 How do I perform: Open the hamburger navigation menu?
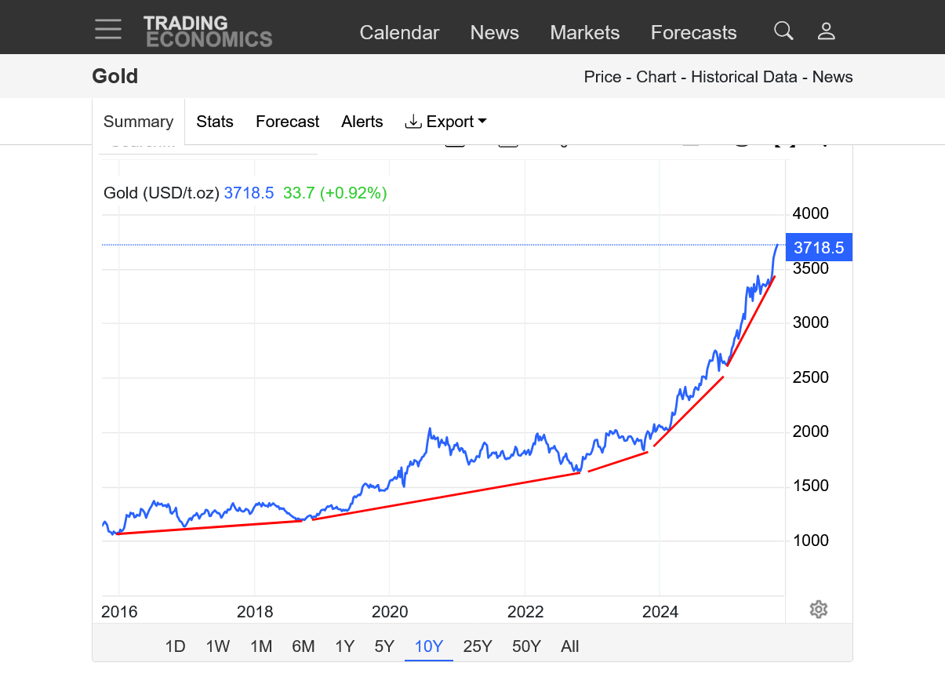[x=108, y=30]
